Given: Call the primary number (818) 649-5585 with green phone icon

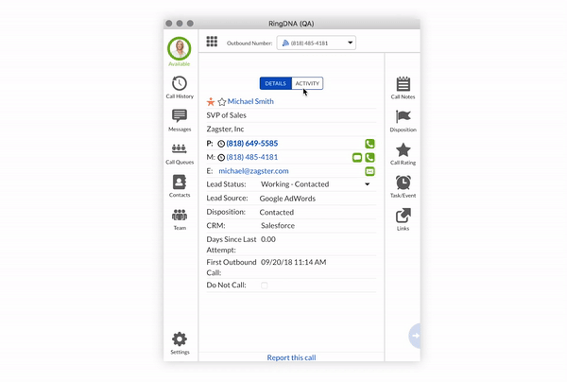Looking at the screenshot, I should (369, 144).
